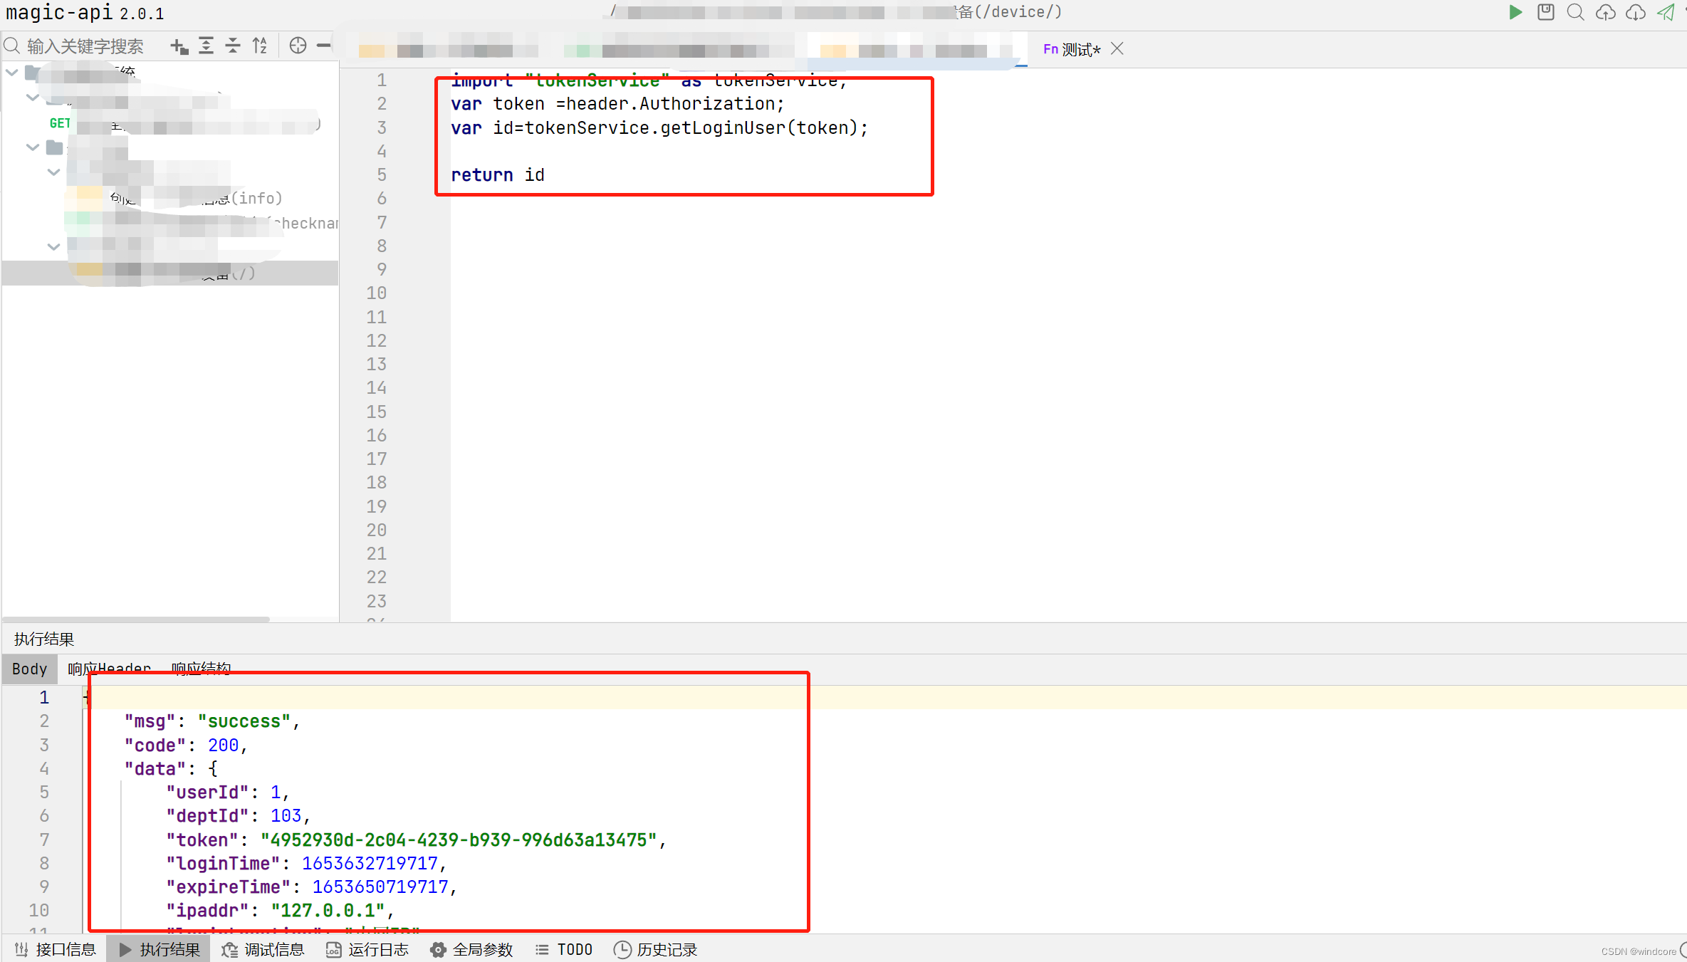Click the new group plus-folder icon

(x=179, y=46)
